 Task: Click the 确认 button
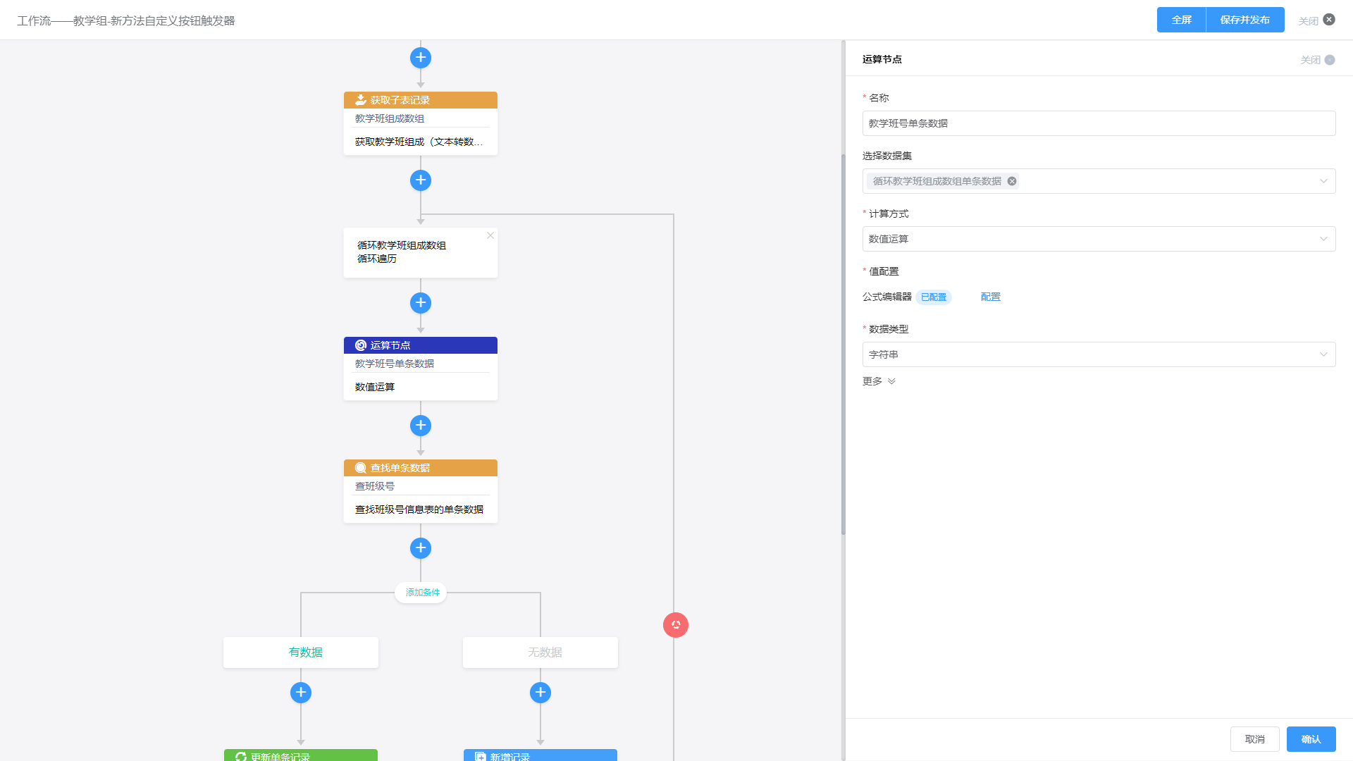pos(1311,739)
